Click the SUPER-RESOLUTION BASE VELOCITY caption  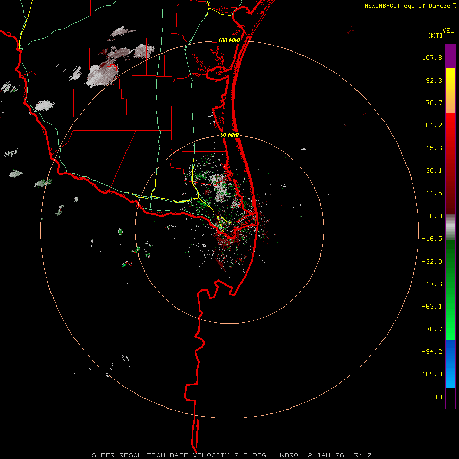[161, 455]
